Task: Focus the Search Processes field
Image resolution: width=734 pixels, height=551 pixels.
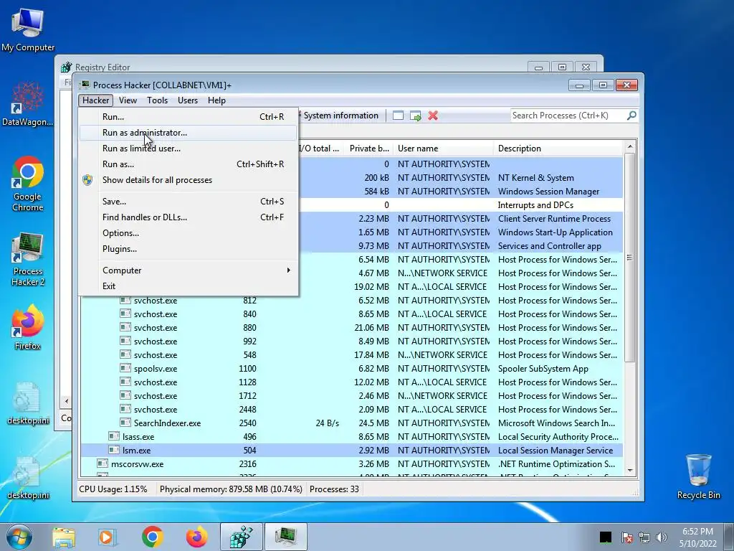Action: coord(568,116)
